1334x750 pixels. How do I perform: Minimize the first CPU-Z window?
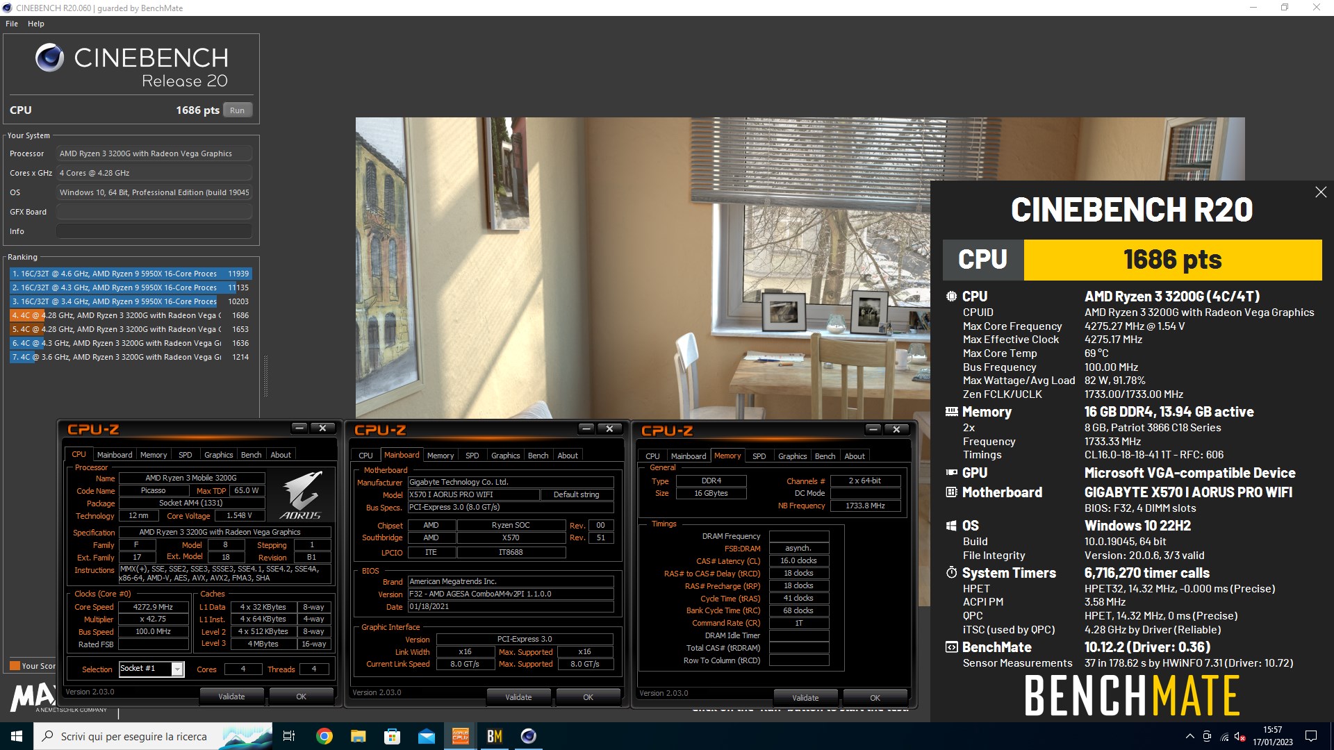point(299,428)
